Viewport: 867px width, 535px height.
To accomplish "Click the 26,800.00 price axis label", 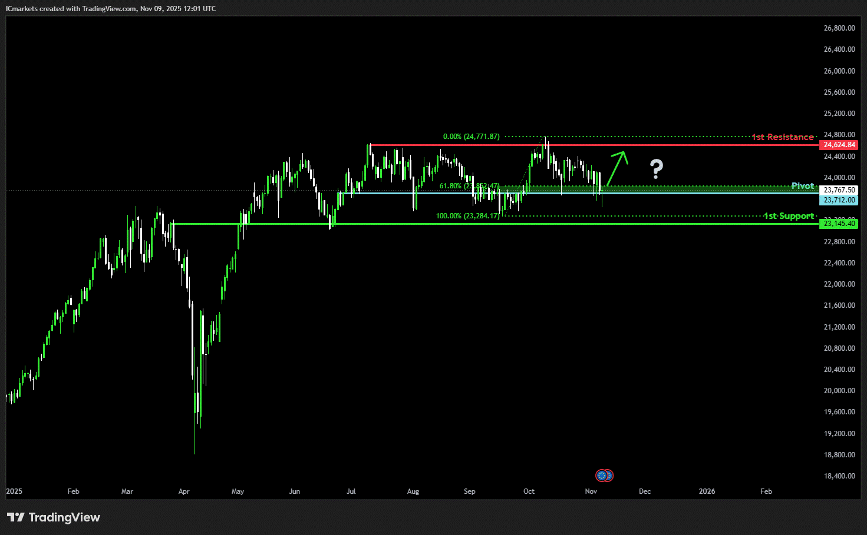I will click(839, 28).
